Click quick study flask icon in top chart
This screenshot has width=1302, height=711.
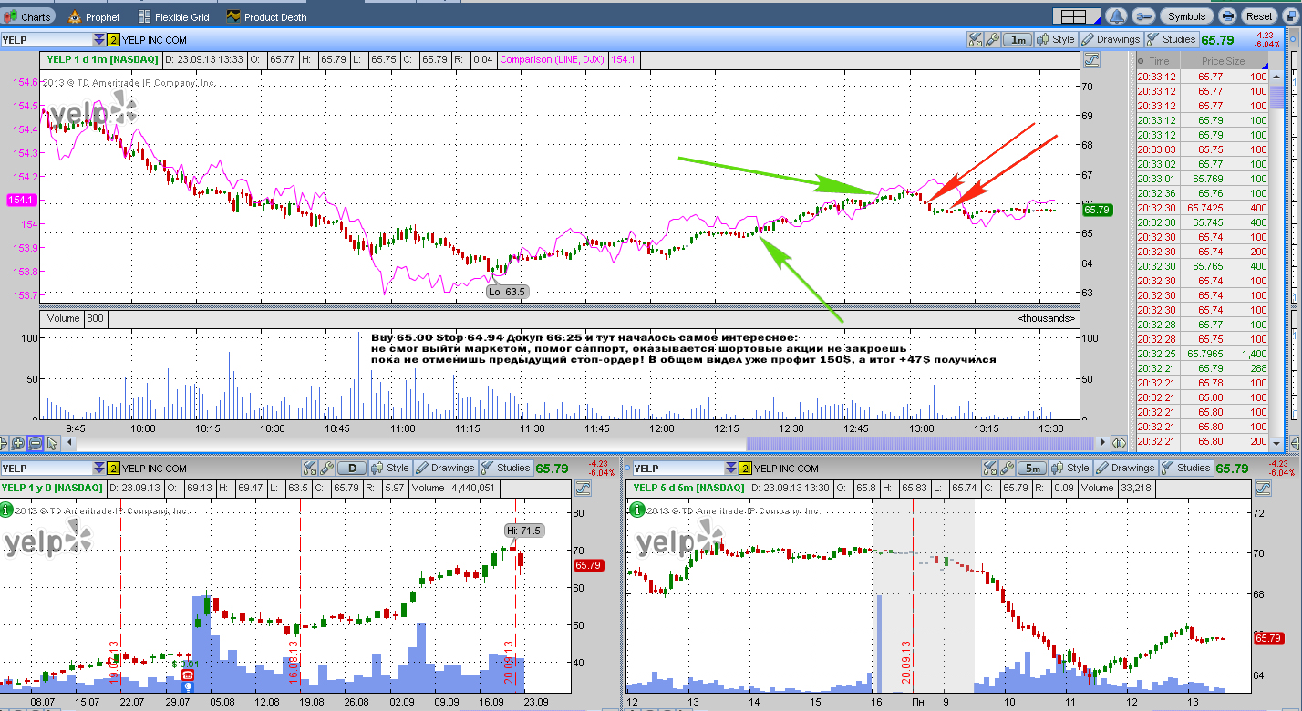click(x=974, y=40)
